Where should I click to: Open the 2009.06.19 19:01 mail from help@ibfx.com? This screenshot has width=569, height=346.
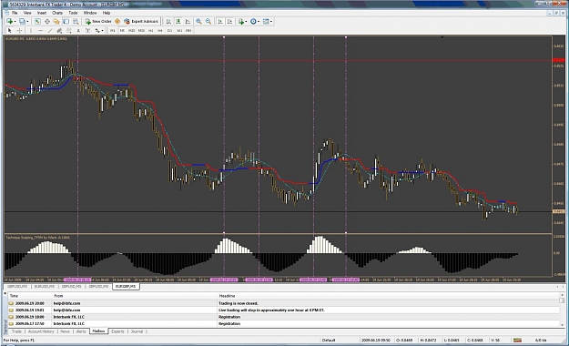283,310
